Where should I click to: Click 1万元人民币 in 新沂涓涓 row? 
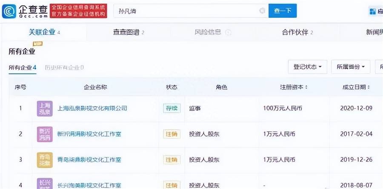[279, 134]
